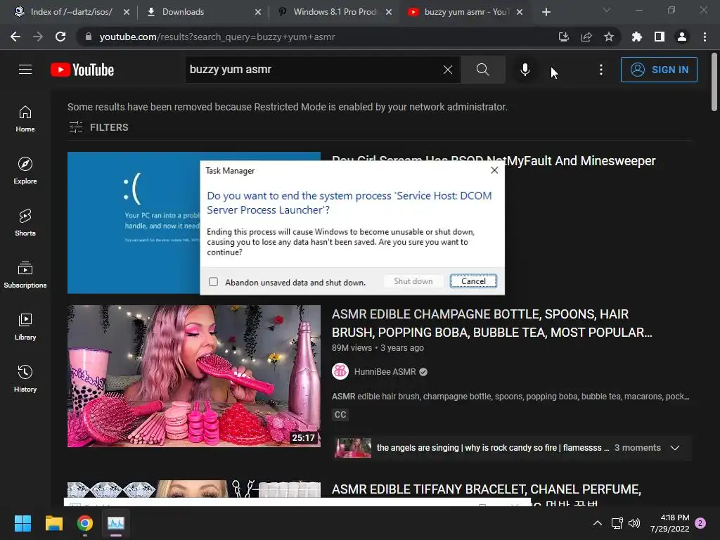Show hidden system tray icons
This screenshot has width=720, height=540.
(x=598, y=523)
